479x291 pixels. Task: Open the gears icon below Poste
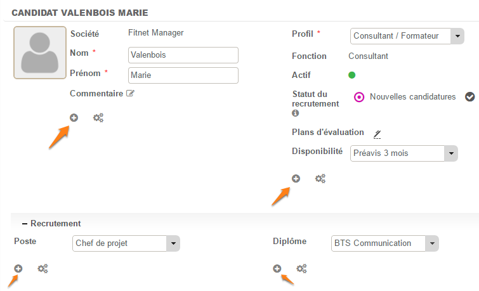click(43, 269)
